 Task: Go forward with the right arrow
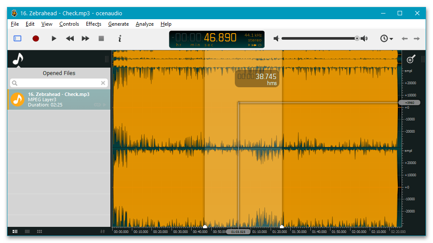pos(417,39)
